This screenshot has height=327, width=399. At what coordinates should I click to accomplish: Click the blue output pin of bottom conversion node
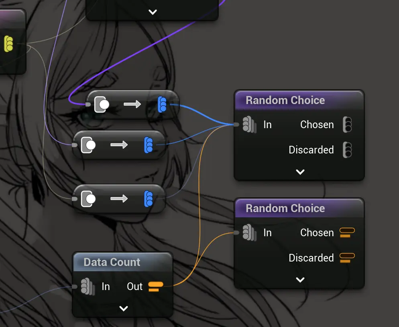pyautogui.click(x=149, y=198)
